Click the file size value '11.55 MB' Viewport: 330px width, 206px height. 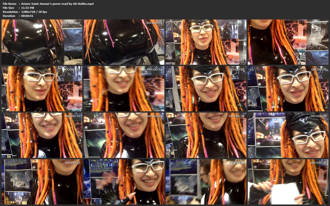pyautogui.click(x=28, y=8)
